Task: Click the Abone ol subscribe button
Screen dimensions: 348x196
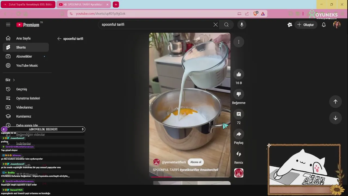Action: click(196, 162)
